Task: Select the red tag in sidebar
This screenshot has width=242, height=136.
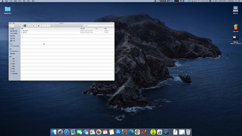Action: (x=12, y=71)
